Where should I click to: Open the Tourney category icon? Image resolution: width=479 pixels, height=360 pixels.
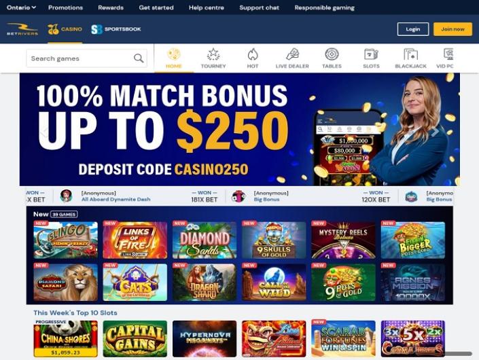point(213,54)
